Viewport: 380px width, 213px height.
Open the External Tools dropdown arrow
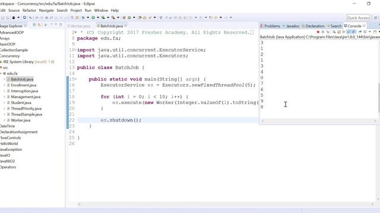pos(118,17)
